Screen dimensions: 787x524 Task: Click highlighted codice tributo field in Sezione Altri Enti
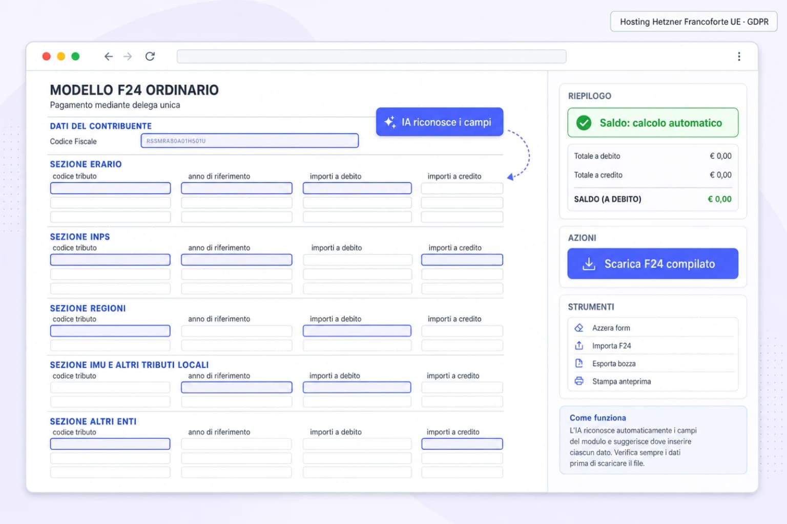[x=110, y=444]
